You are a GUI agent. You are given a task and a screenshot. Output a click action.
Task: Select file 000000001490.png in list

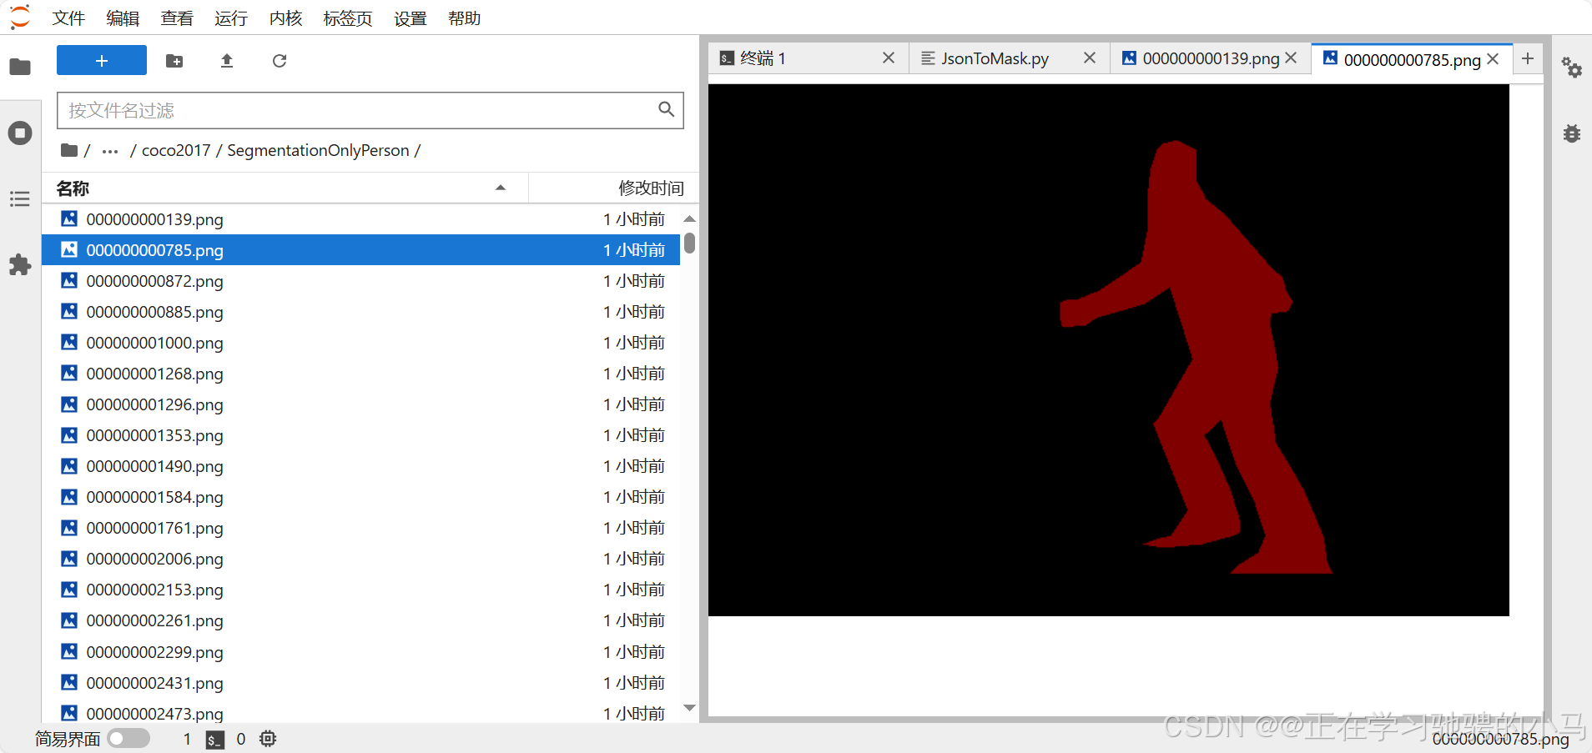tap(360, 465)
